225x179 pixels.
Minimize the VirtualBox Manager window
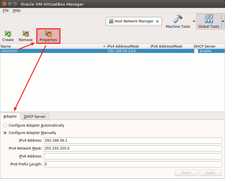tap(10, 4)
